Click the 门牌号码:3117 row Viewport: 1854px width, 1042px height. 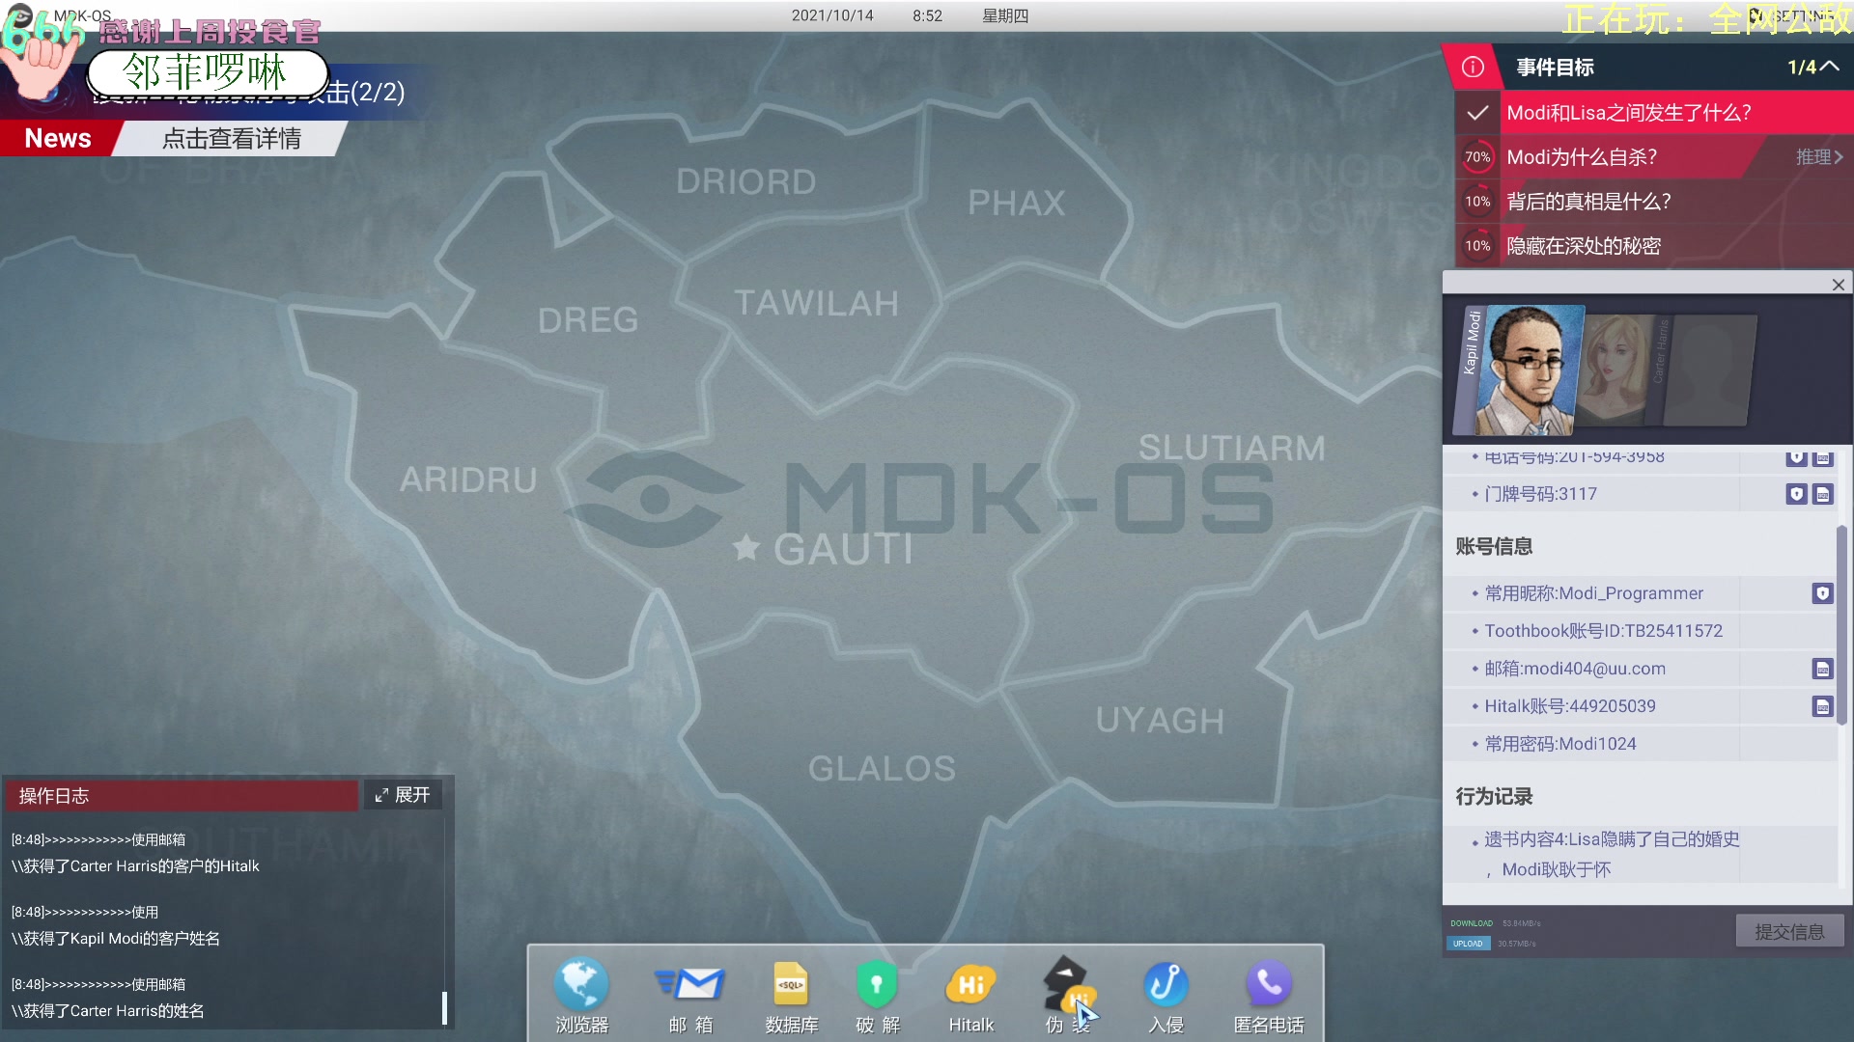(x=1642, y=494)
